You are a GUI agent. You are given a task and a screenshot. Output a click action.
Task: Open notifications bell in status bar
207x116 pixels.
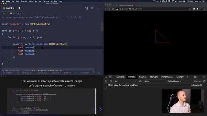point(99,72)
